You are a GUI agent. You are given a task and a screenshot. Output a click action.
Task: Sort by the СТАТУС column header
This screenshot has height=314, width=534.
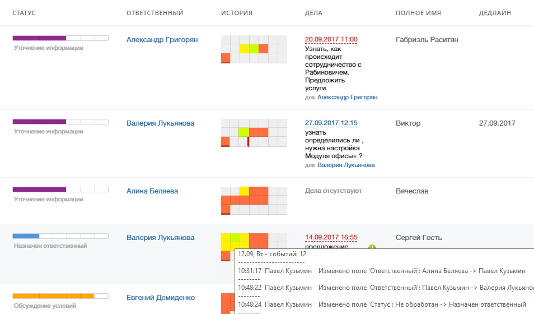coord(24,13)
